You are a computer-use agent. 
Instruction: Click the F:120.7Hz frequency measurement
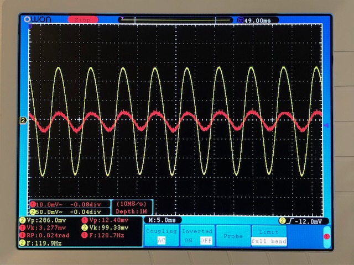click(107, 236)
